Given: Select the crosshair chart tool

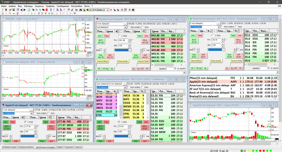Looking at the screenshot, I should coord(6,13).
